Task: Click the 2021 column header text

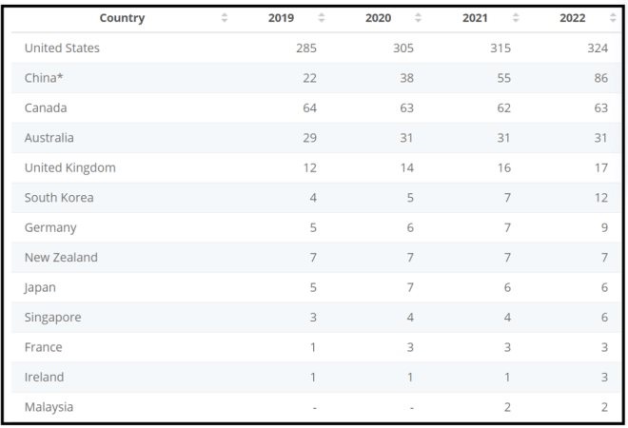Action: coord(475,18)
